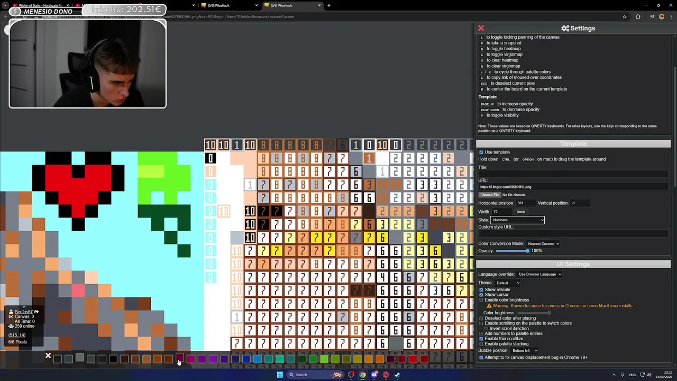Close the Settings panel with red X
Viewport: 677px width, 381px height.
[x=481, y=28]
